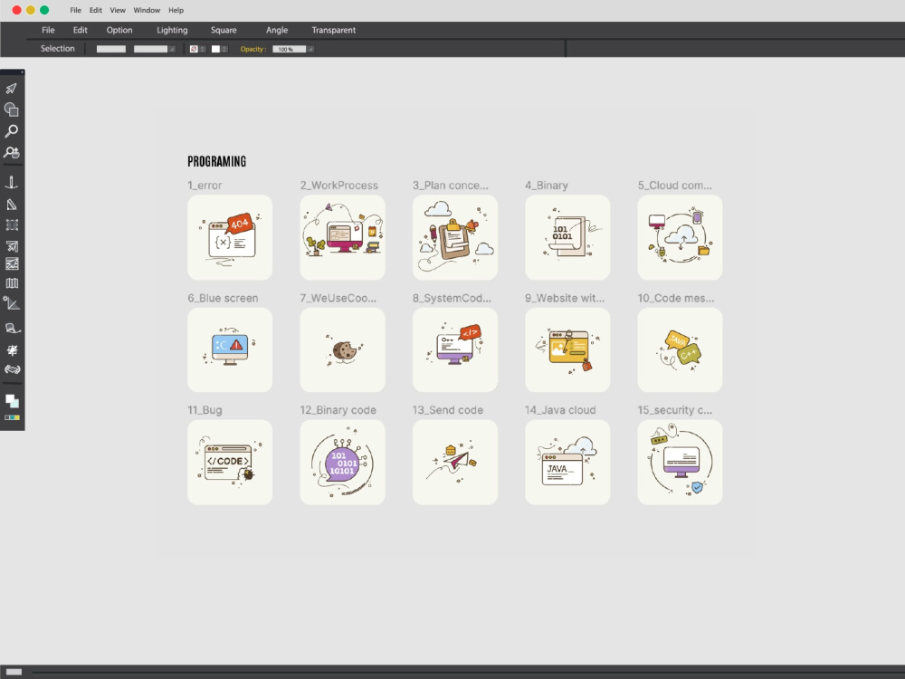905x679 pixels.
Task: Click the '13_Send code' label
Action: click(x=448, y=410)
